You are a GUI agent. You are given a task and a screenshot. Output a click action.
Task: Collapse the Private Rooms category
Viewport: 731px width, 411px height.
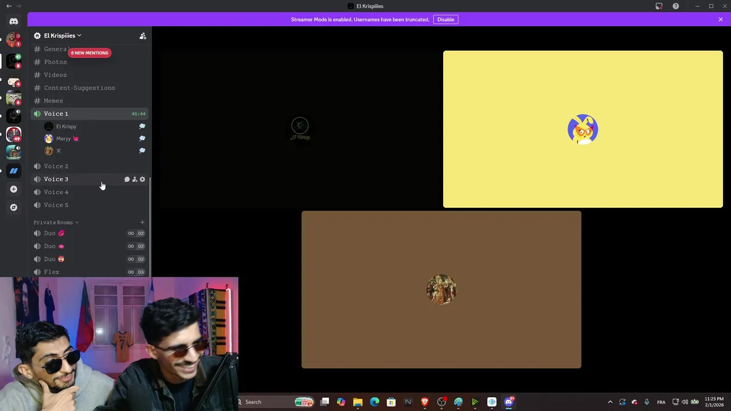(56, 223)
